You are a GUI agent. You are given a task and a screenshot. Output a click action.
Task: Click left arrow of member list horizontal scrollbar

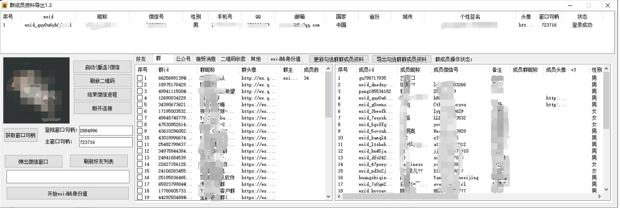[338, 197]
